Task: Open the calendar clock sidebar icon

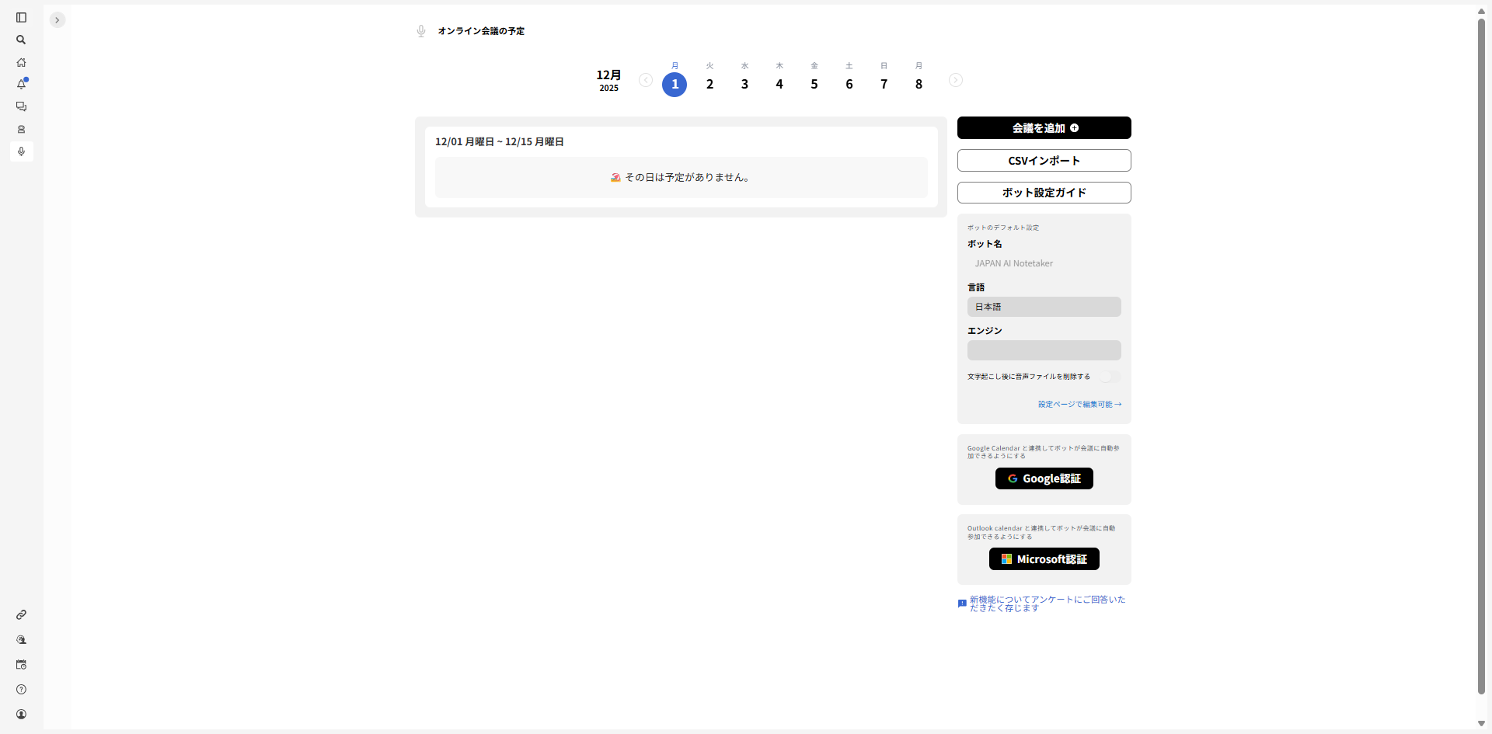Action: pyautogui.click(x=21, y=665)
